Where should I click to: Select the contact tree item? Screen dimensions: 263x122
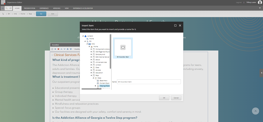pos(98,65)
